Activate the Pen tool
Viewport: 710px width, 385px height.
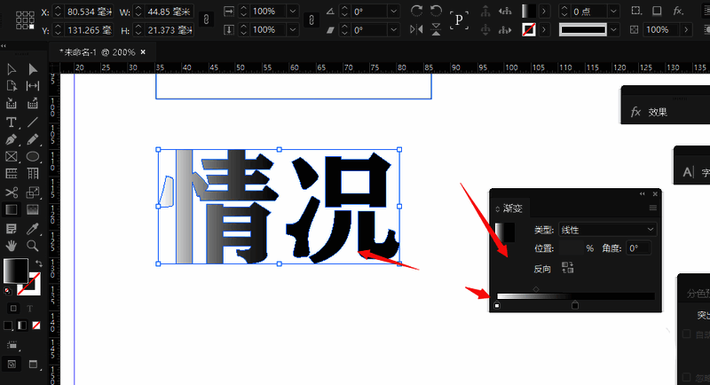[12, 139]
